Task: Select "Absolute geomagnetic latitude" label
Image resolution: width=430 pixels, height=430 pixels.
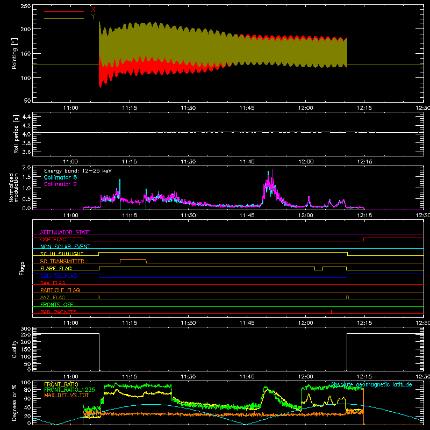Action: coord(371,384)
